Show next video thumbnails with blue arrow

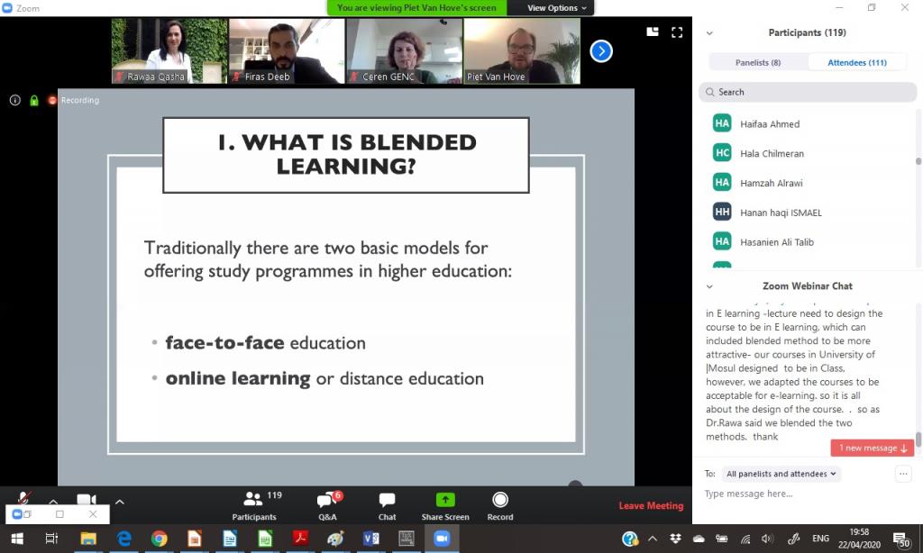(x=601, y=51)
